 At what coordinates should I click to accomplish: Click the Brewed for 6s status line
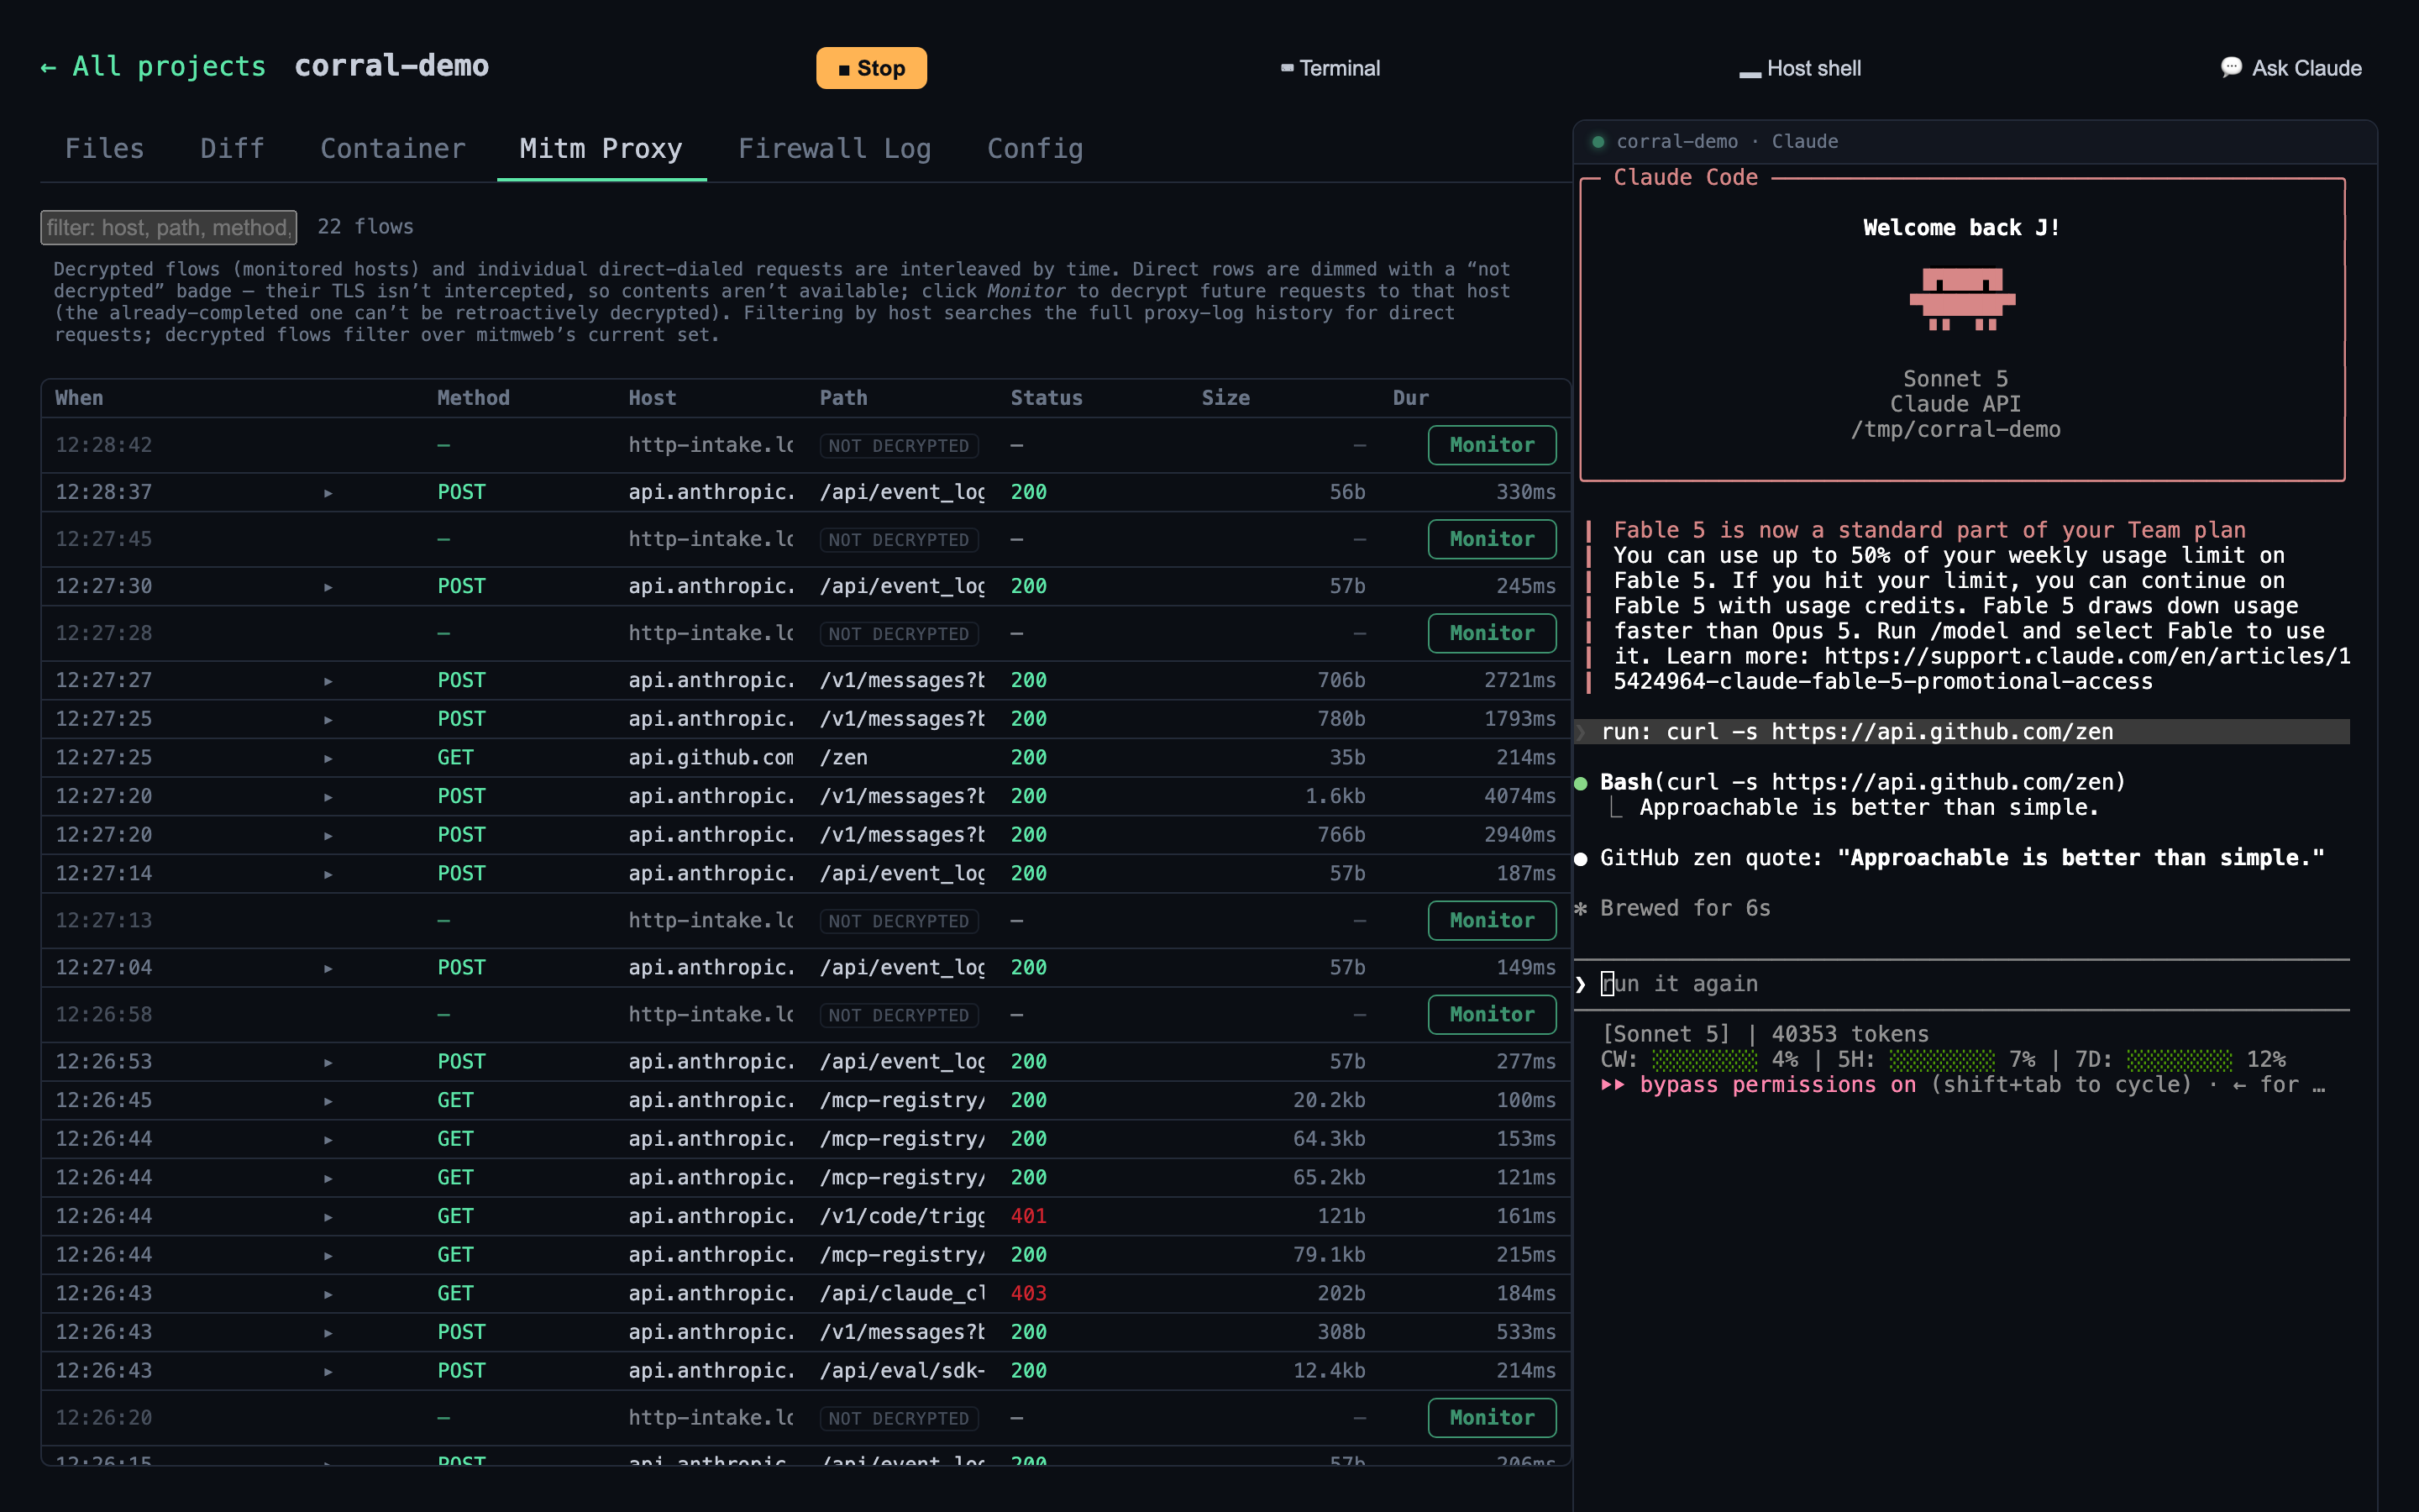tap(1685, 908)
